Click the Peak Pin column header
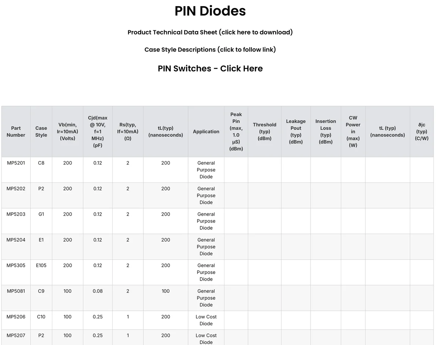The width and height of the screenshot is (436, 345). click(236, 132)
